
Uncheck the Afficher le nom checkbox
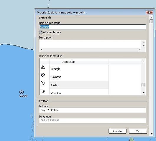click(41, 32)
